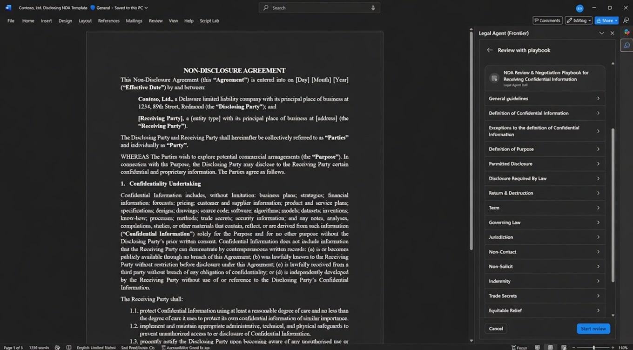Click the sensitivity shield icon next to General

click(x=93, y=8)
